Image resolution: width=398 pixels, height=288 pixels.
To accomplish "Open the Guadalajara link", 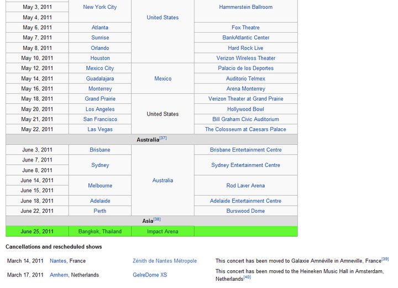I will point(99,78).
